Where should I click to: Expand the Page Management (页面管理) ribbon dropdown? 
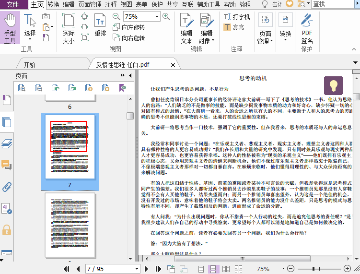[x=272, y=41]
